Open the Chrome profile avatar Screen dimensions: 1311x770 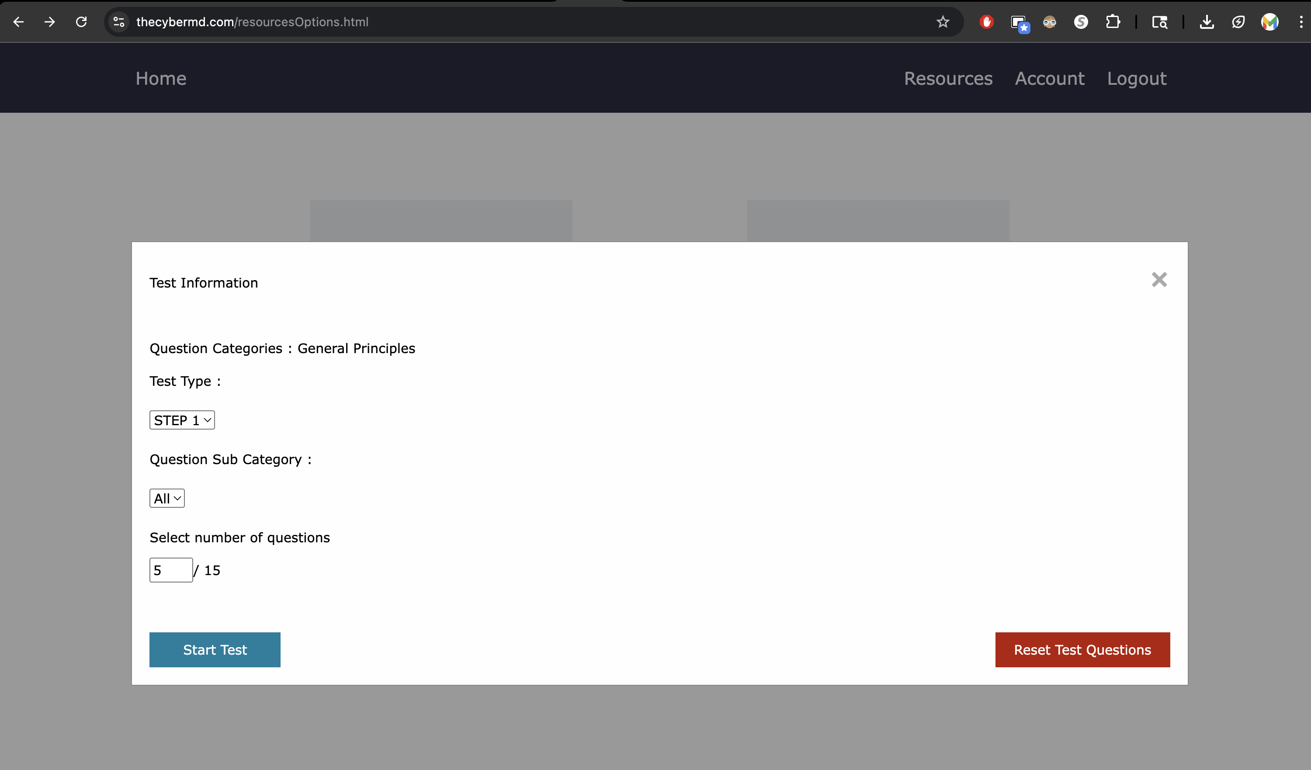coord(1269,22)
